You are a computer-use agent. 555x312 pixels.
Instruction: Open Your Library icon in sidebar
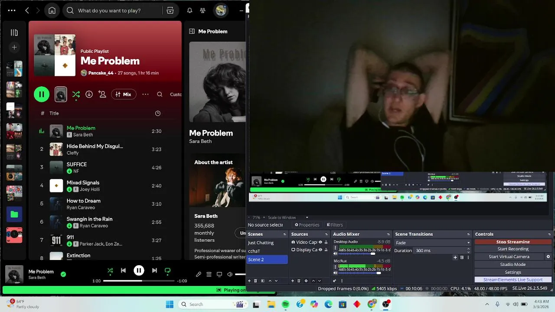coord(14,32)
